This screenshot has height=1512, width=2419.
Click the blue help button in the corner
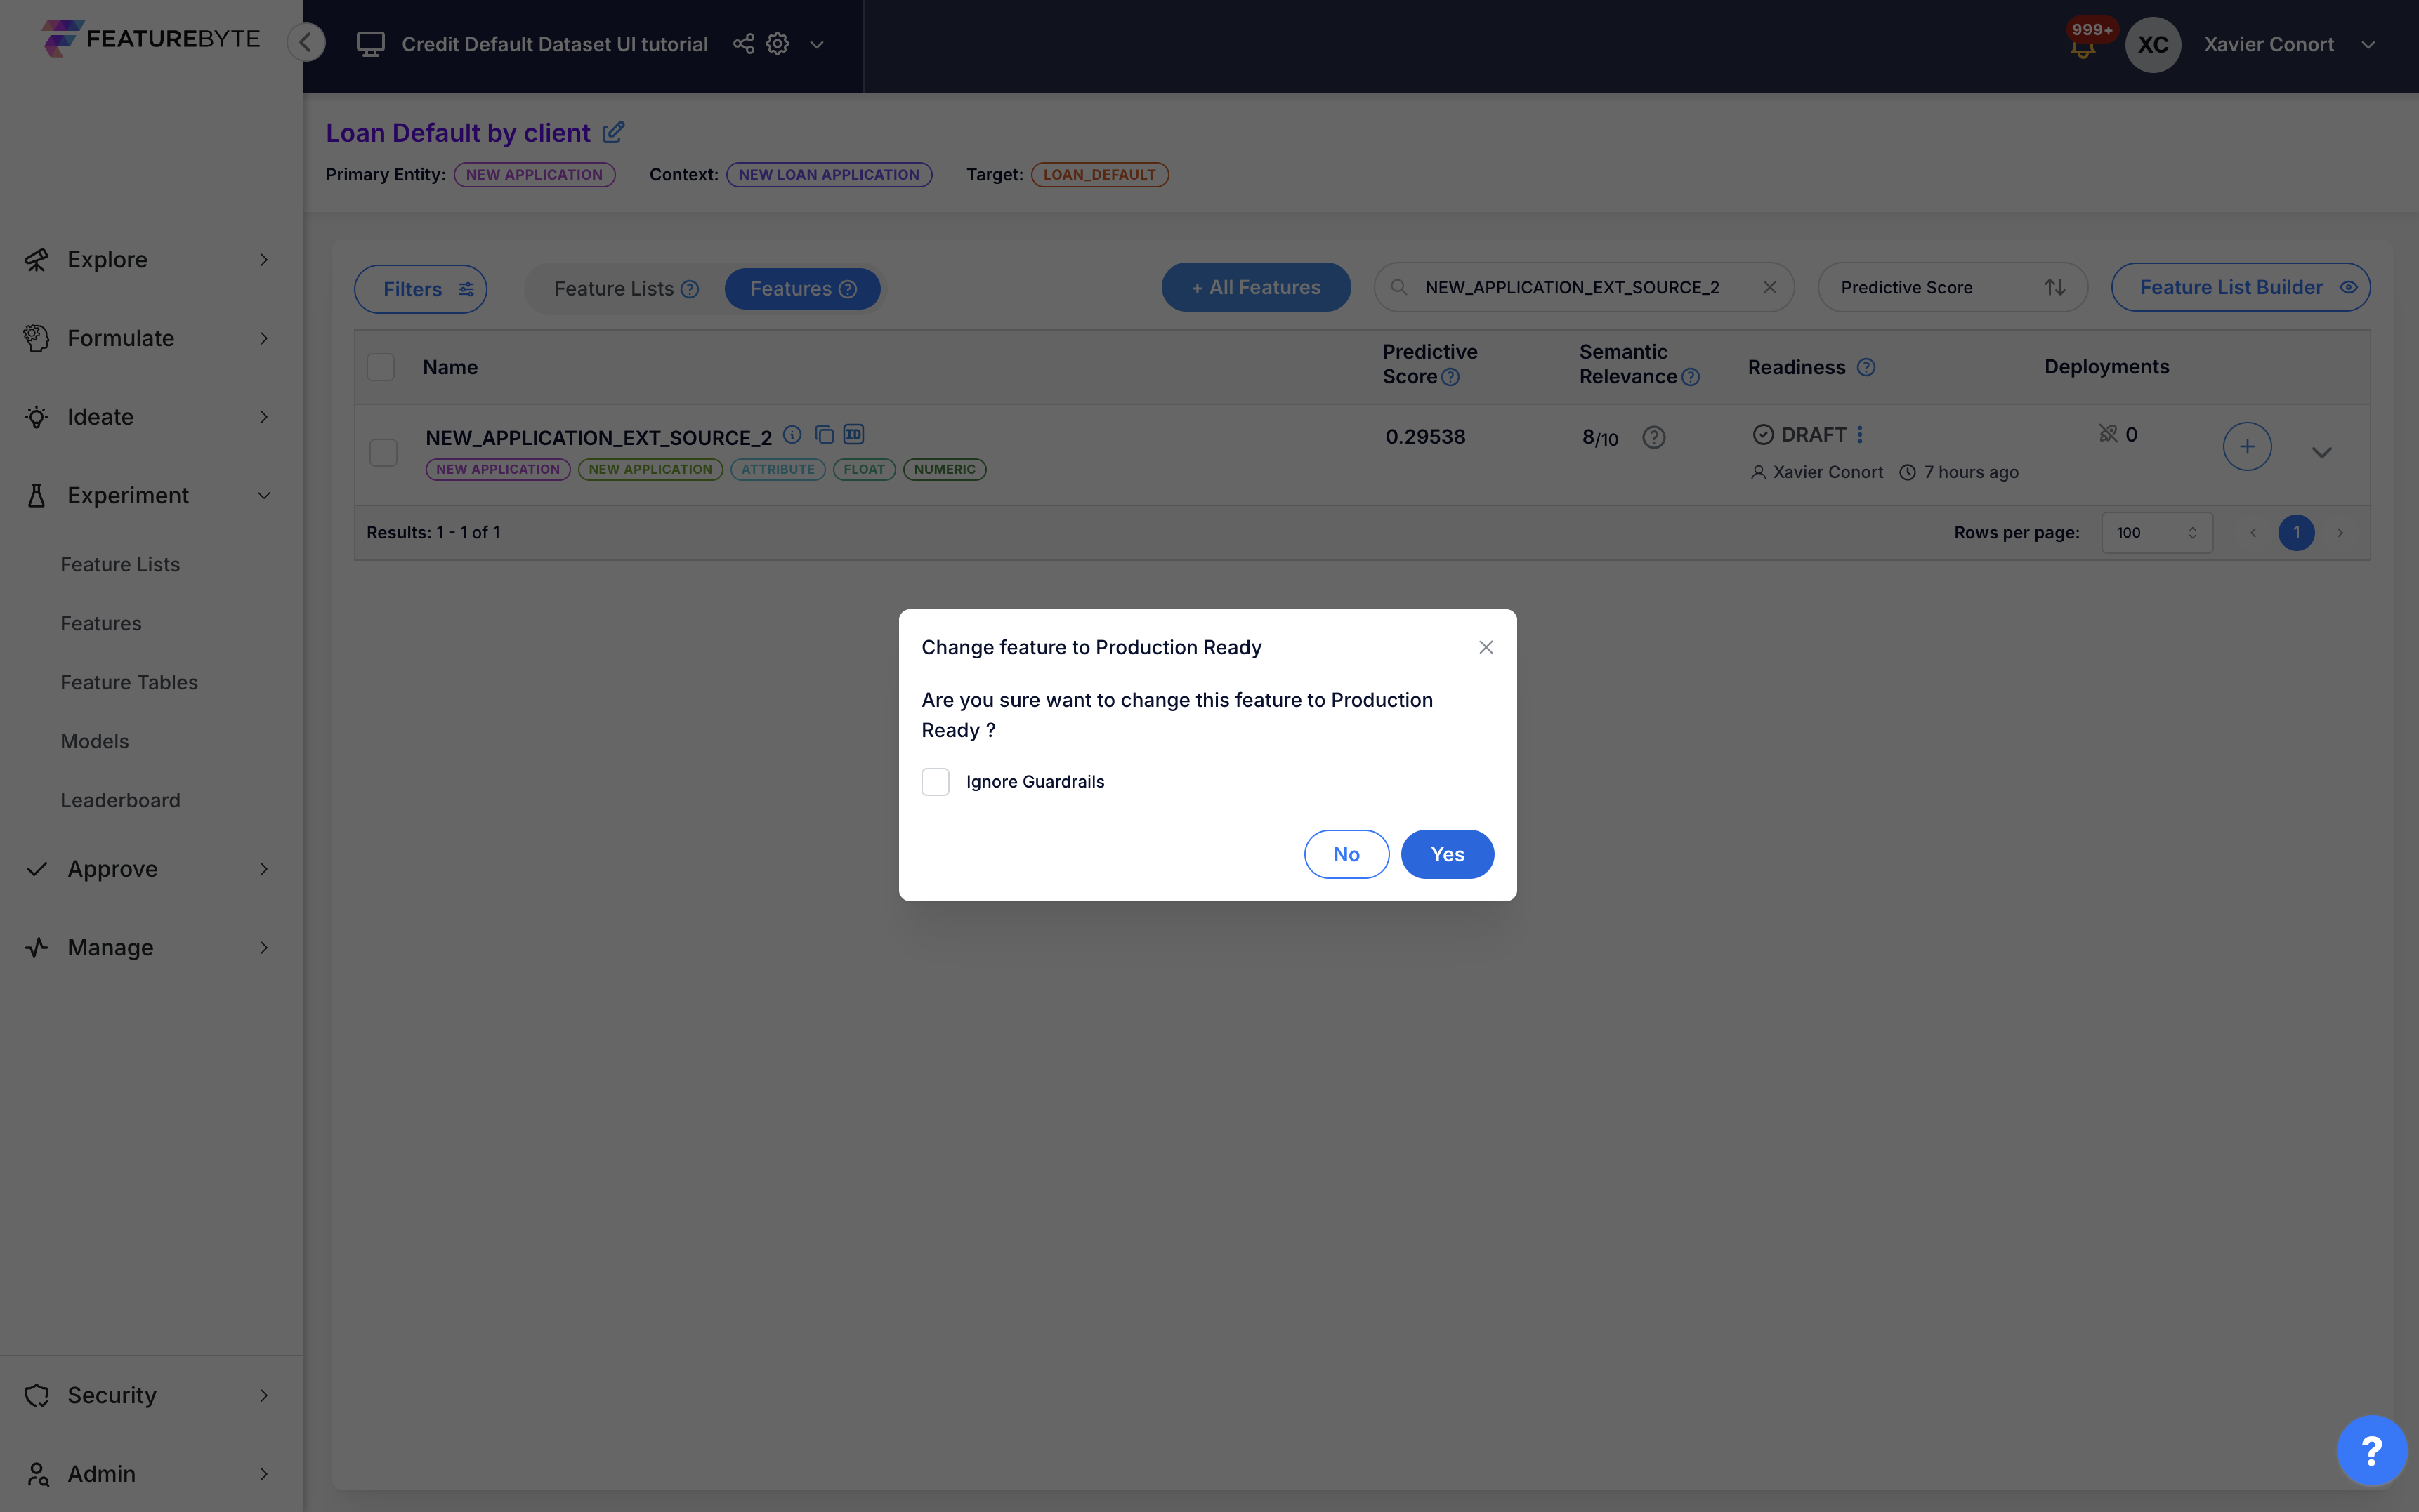(x=2370, y=1450)
